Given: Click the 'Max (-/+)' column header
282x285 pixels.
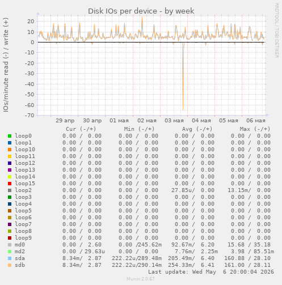Looking at the screenshot, I should [255, 129].
